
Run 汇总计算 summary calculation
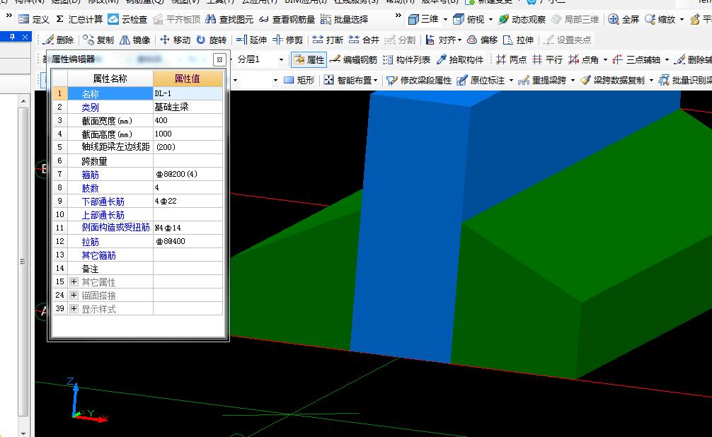79,19
